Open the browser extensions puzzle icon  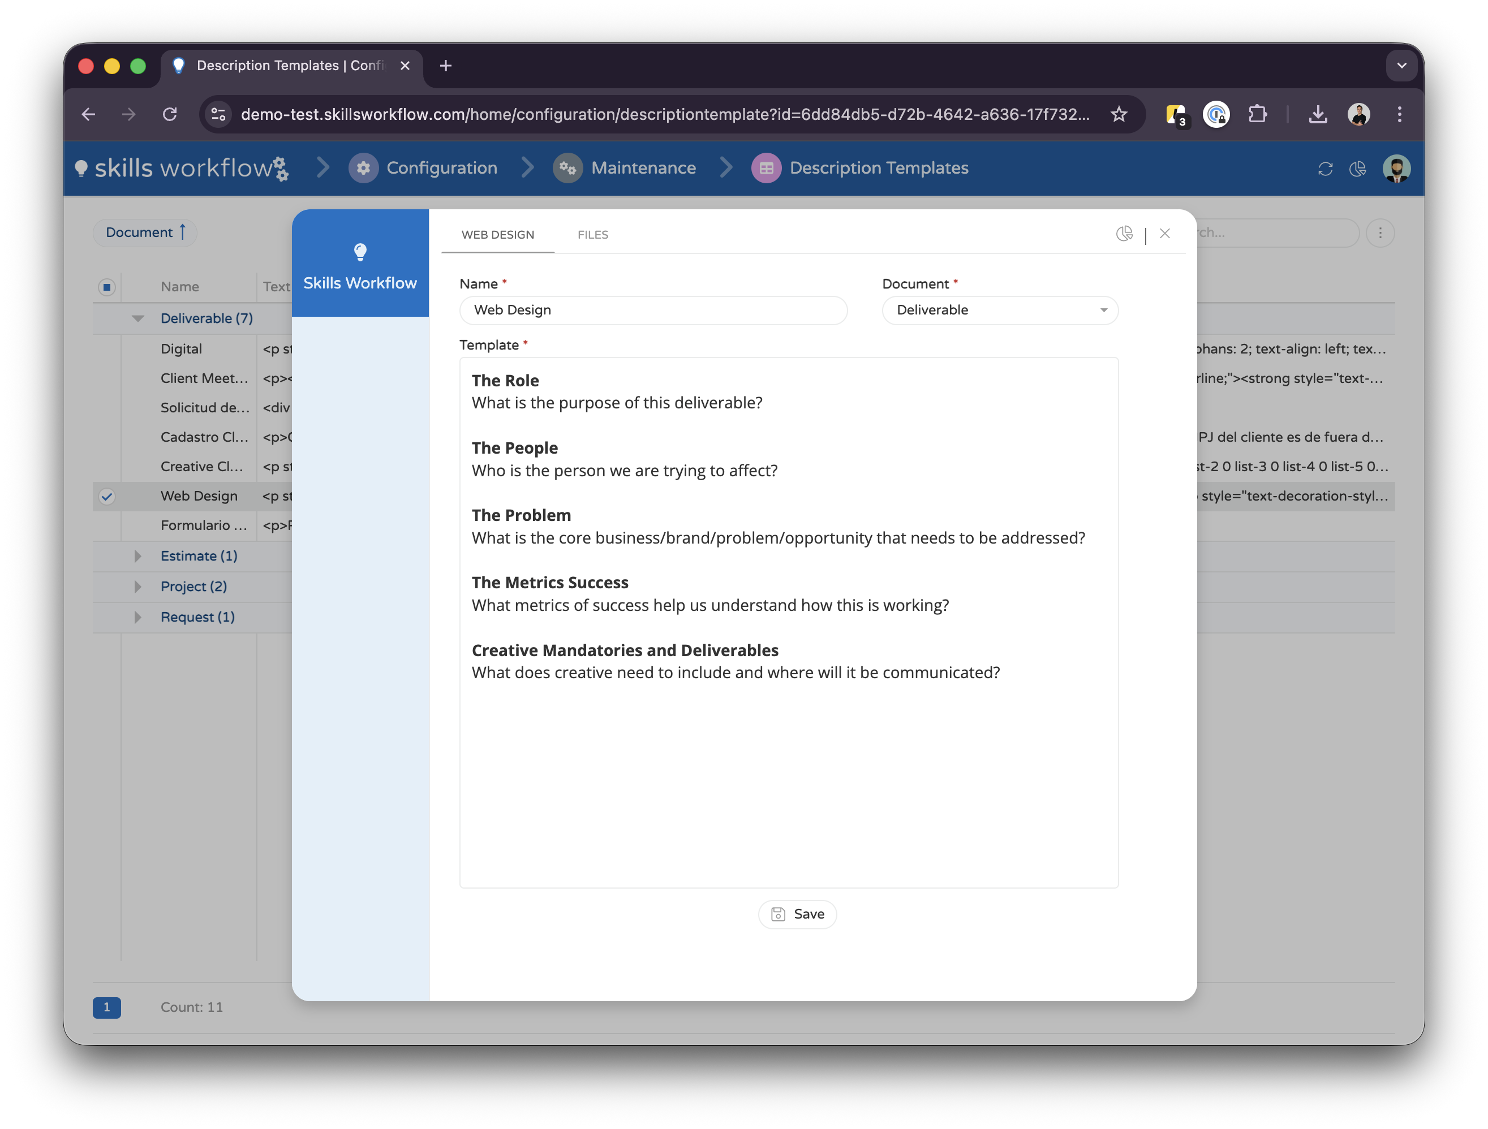point(1257,114)
